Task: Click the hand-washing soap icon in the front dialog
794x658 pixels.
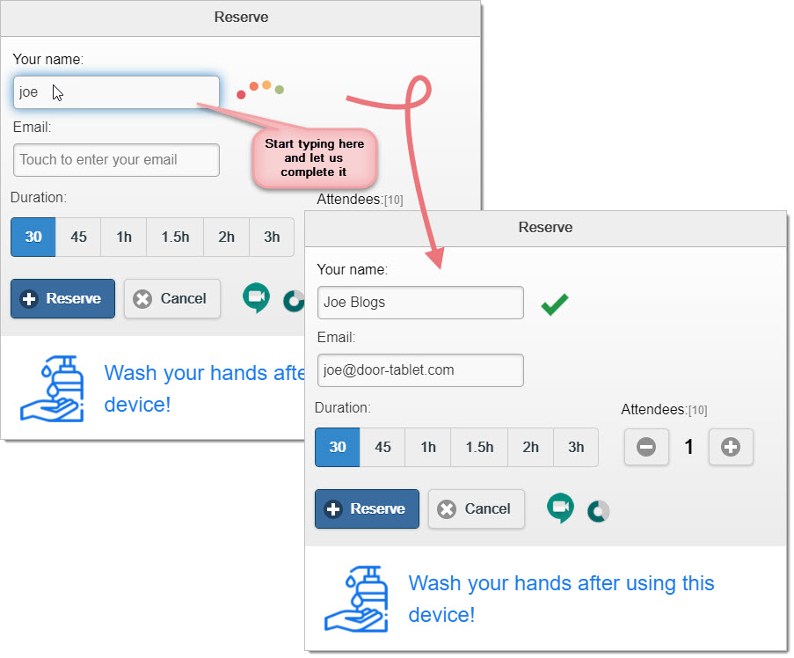Action: (354, 598)
